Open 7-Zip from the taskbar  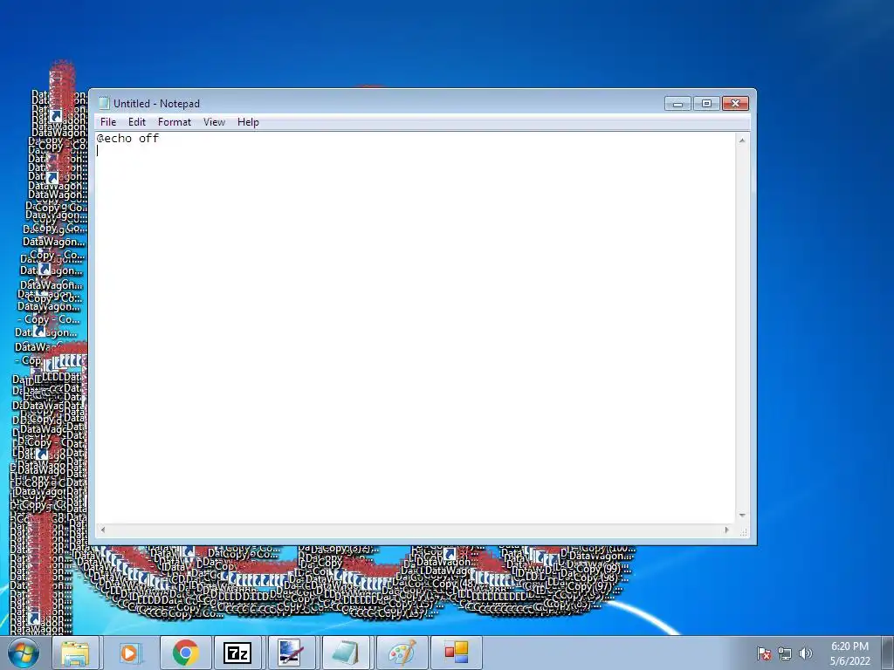click(237, 653)
